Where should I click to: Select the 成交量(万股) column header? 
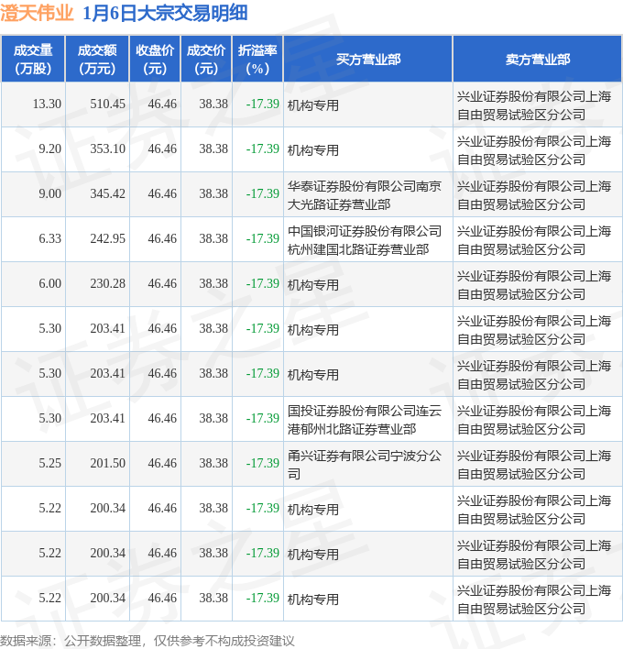coord(33,60)
